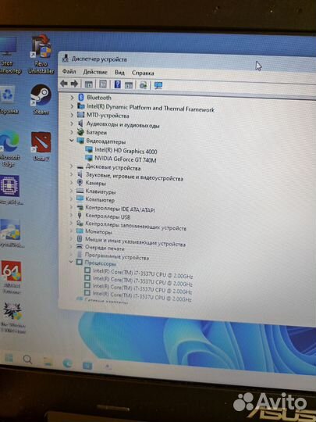The image size is (316, 422).
Task: Select the first Intel Core i7-3537U CPU entry
Action: 143,274
